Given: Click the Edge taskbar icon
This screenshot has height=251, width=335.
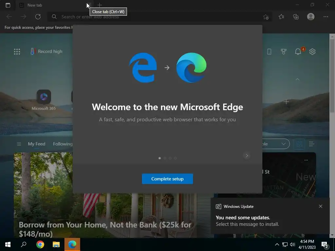Looking at the screenshot, I should (72, 244).
